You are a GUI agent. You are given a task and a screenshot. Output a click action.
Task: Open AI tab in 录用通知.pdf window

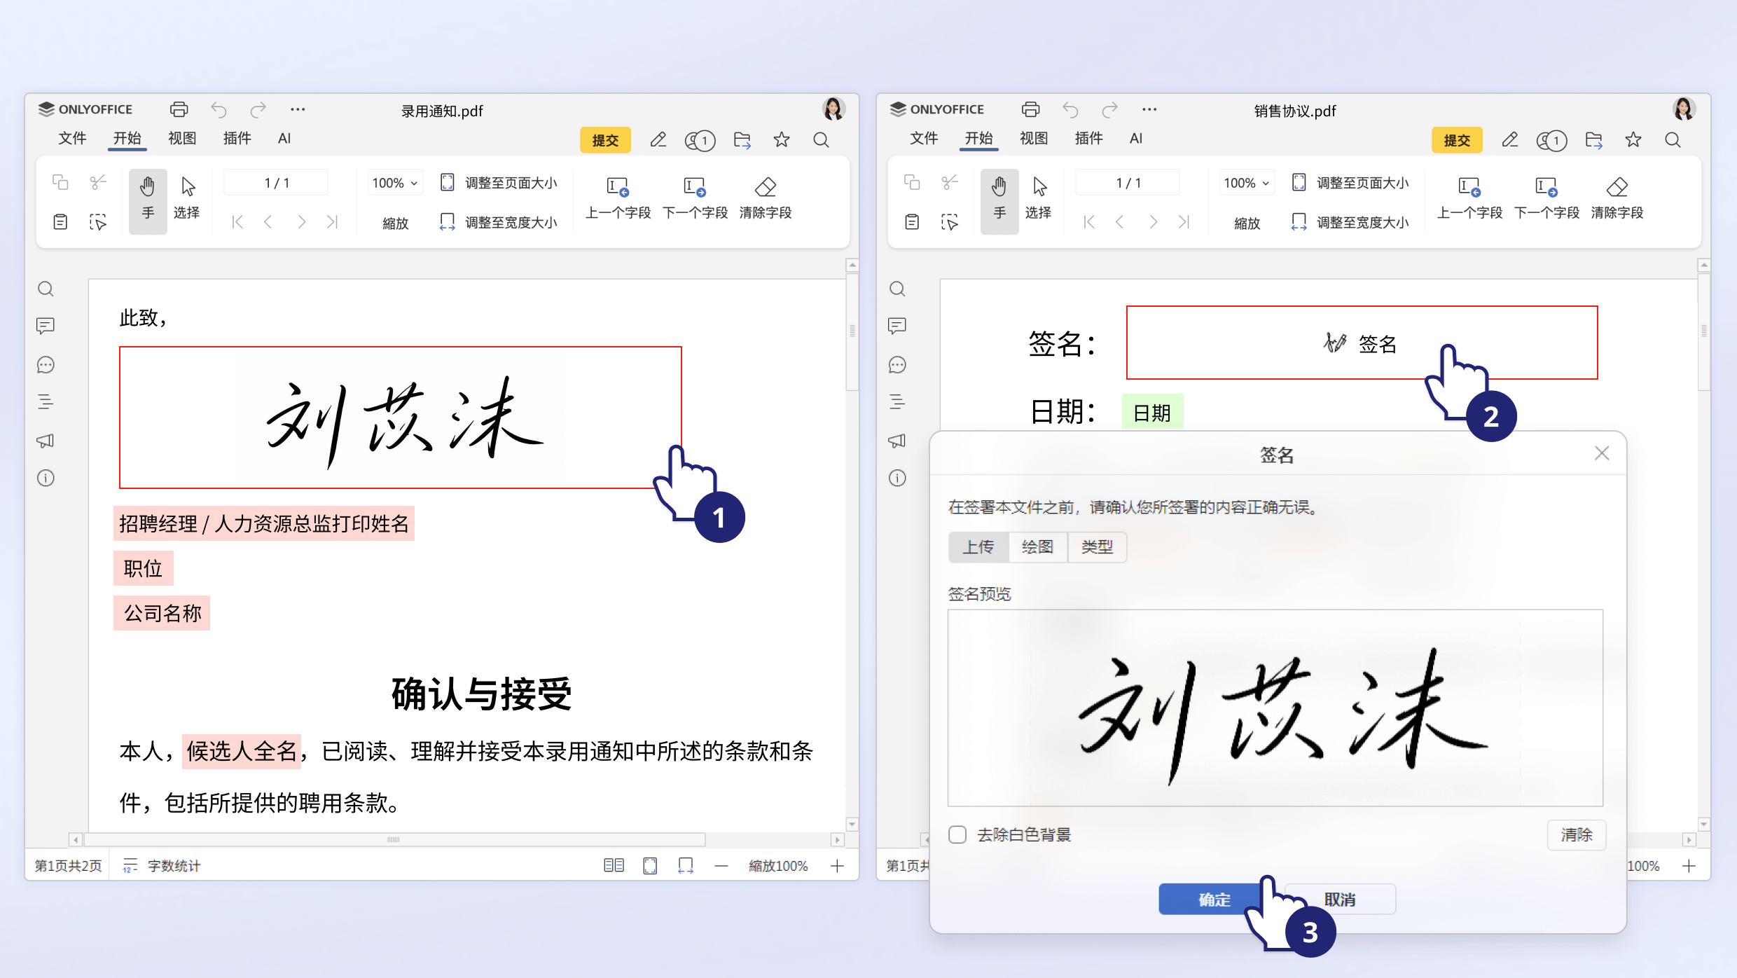tap(284, 139)
